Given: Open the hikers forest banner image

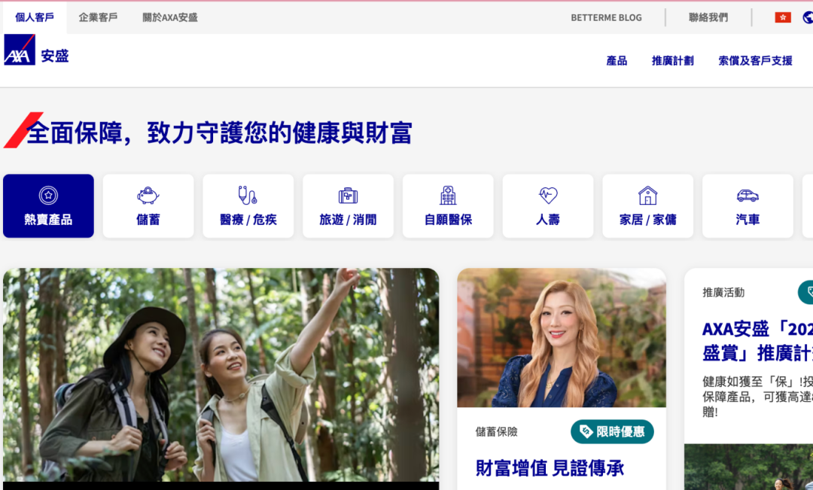Looking at the screenshot, I should point(221,374).
